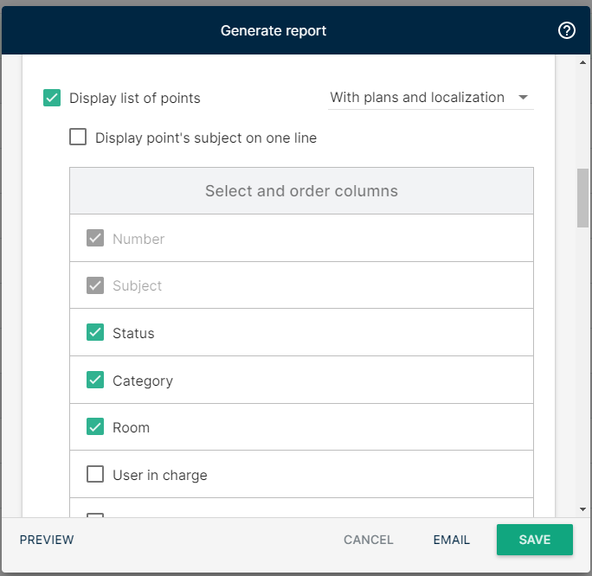Click the vertical scrollbar thumb
The height and width of the screenshot is (576, 592).
(x=582, y=198)
